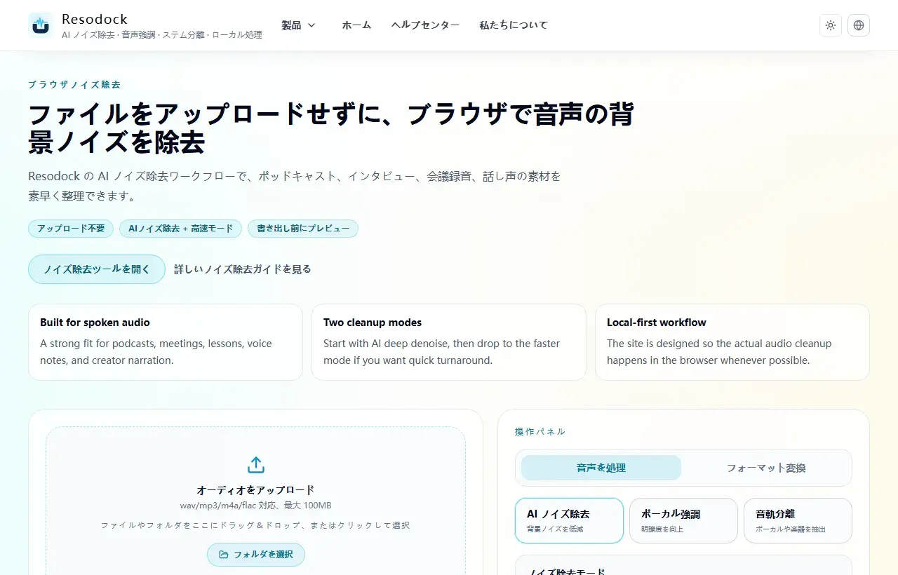Image resolution: width=898 pixels, height=575 pixels.
Task: Switch to 音声を処理 tab
Action: pyautogui.click(x=601, y=468)
